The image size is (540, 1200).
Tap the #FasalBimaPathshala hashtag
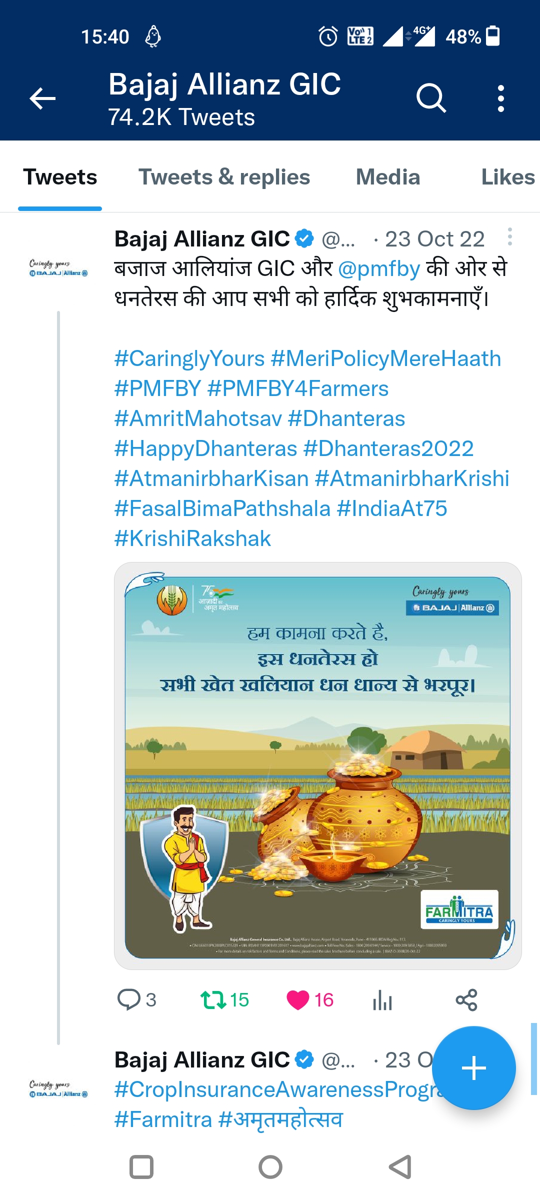(222, 508)
